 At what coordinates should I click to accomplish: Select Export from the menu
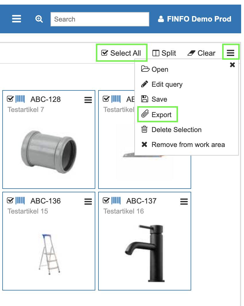point(158,114)
